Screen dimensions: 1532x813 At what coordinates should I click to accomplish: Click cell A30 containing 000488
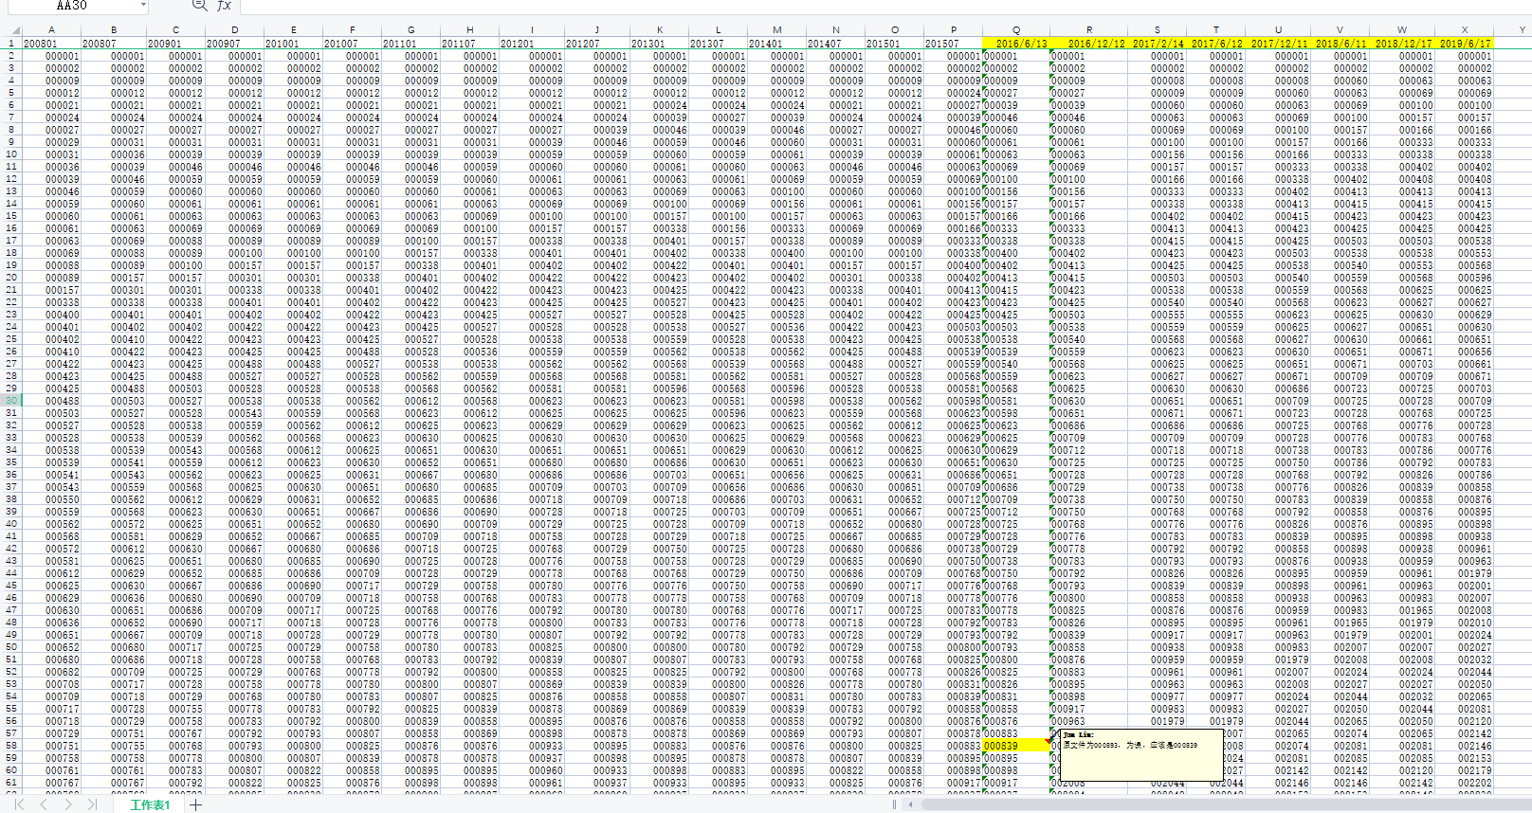pyautogui.click(x=51, y=401)
